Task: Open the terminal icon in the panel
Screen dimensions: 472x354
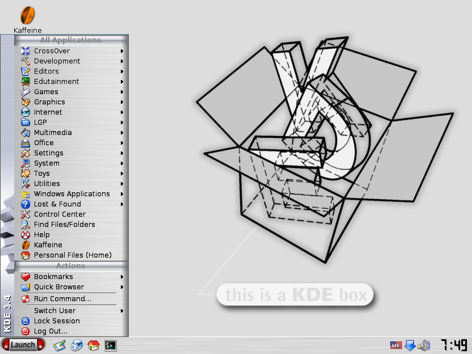Action: [110, 345]
